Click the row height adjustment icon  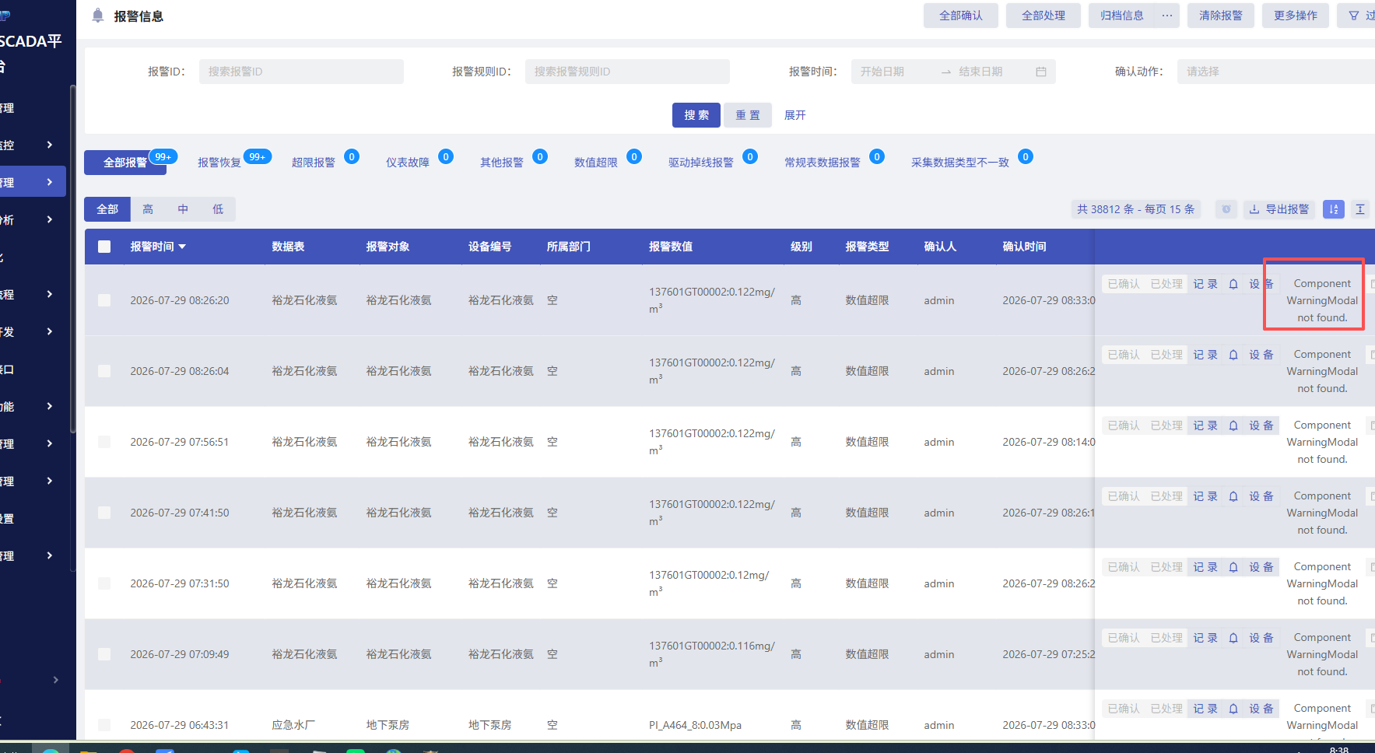[x=1360, y=209]
